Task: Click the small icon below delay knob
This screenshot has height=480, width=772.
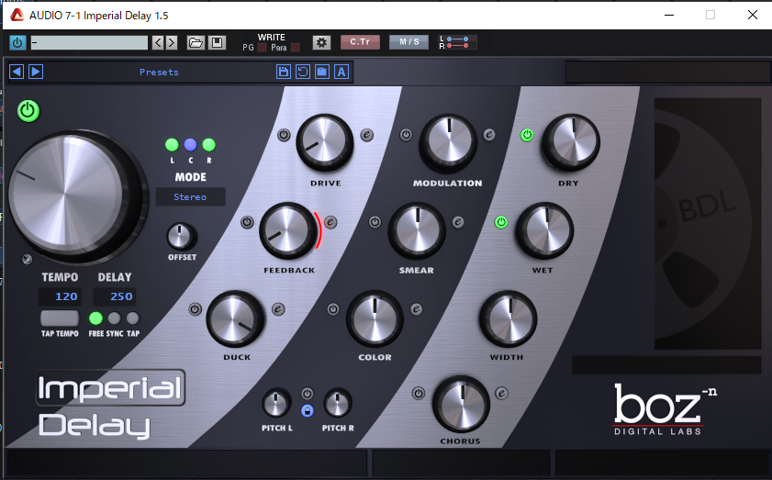Action: pos(27,259)
